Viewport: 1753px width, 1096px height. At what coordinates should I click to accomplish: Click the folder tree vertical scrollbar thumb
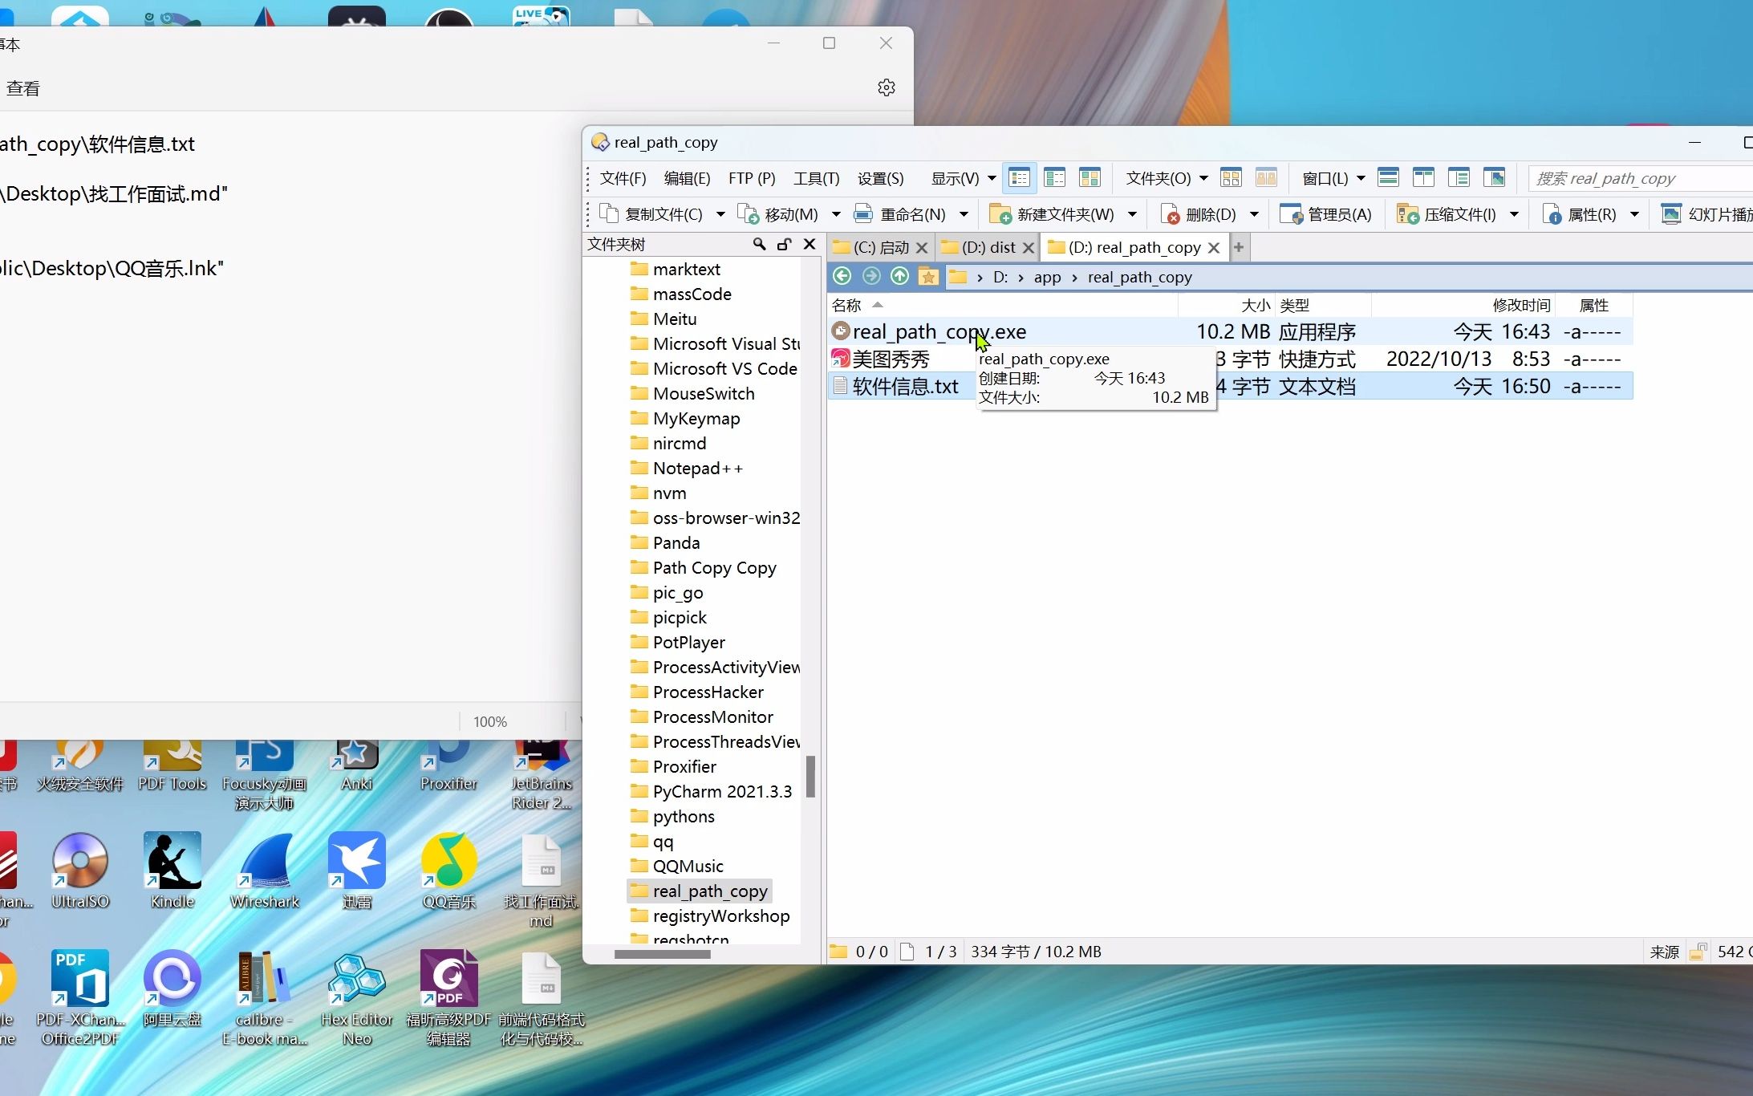(x=810, y=777)
